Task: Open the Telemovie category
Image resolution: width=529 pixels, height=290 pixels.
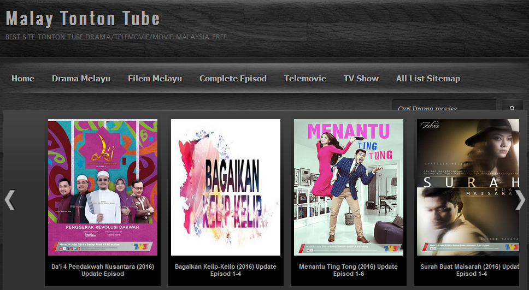Action: coord(305,79)
